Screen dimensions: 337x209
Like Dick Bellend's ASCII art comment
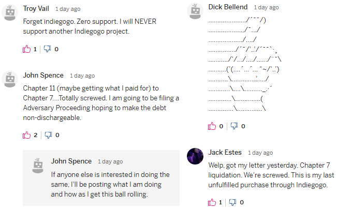click(x=212, y=126)
